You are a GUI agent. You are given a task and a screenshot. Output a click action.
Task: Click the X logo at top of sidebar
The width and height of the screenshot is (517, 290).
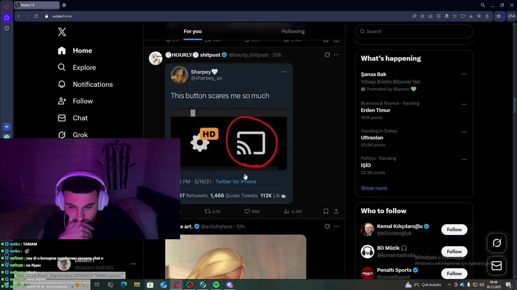(62, 32)
